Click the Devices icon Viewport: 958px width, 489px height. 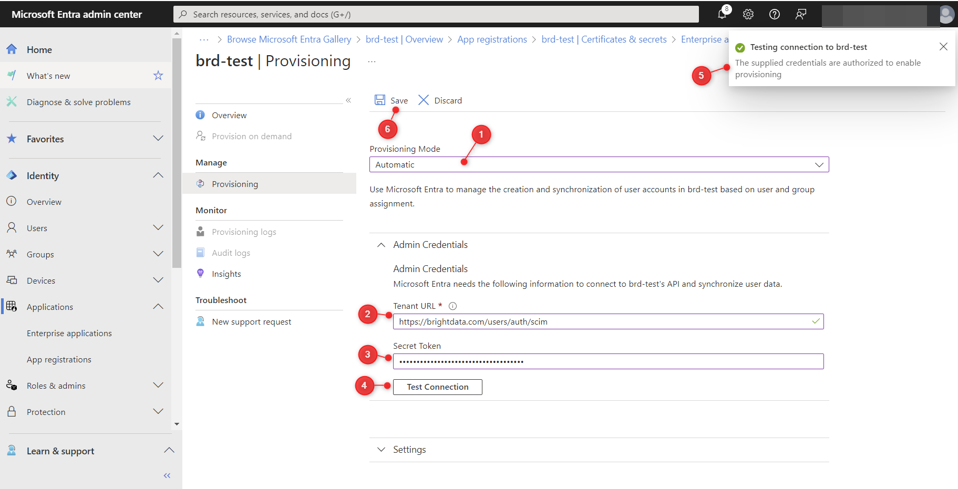coord(12,280)
